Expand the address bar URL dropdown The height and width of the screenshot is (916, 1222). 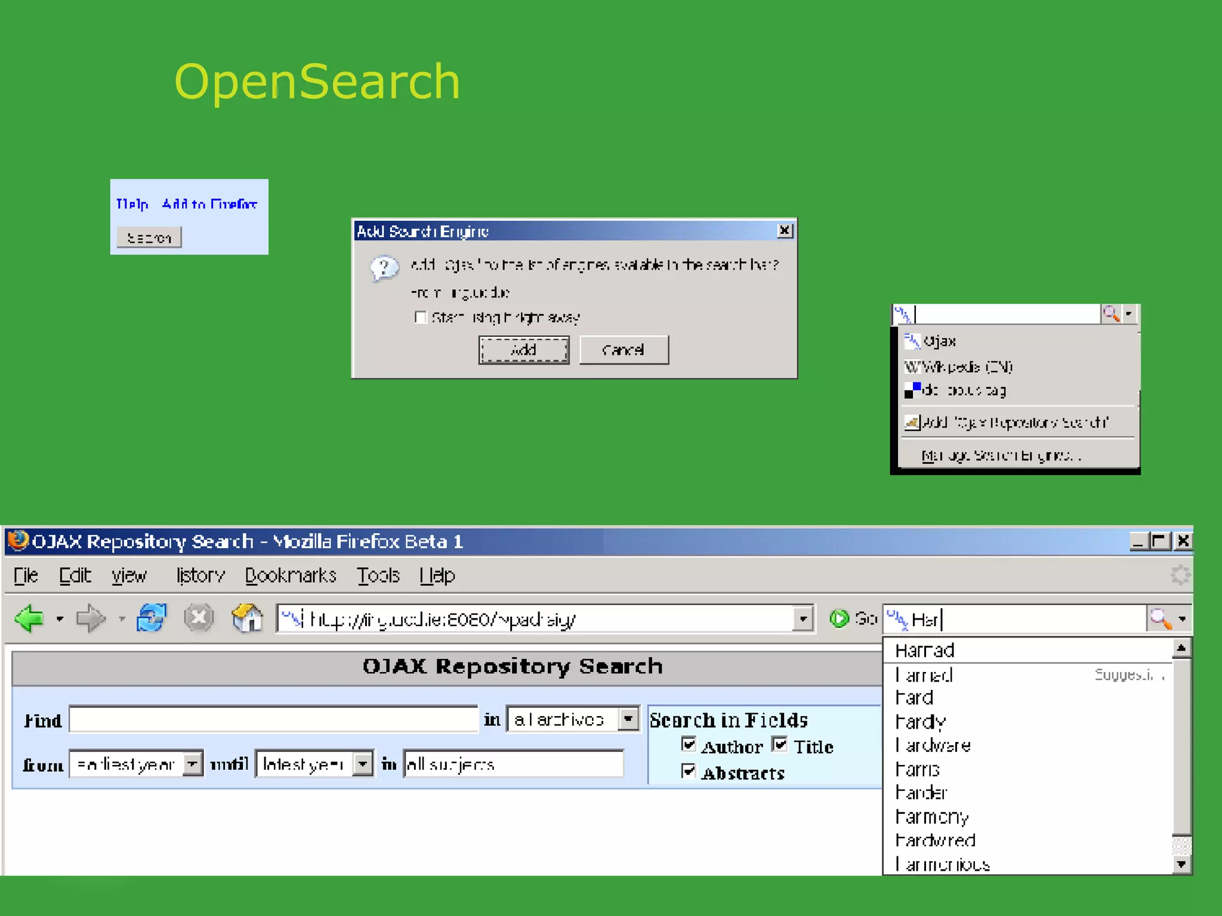tap(803, 619)
